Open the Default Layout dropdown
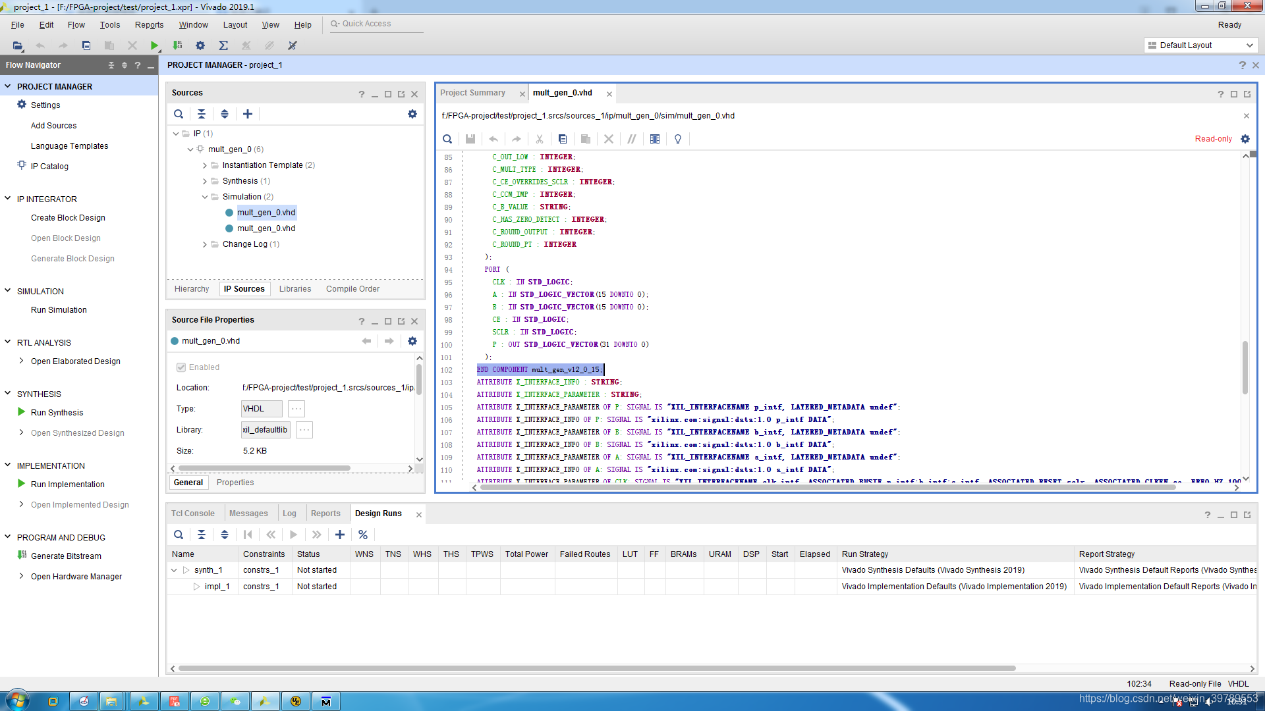This screenshot has width=1265, height=711. click(1200, 45)
